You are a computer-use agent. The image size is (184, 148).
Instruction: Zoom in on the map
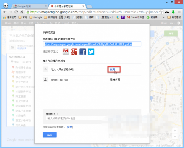point(175,130)
